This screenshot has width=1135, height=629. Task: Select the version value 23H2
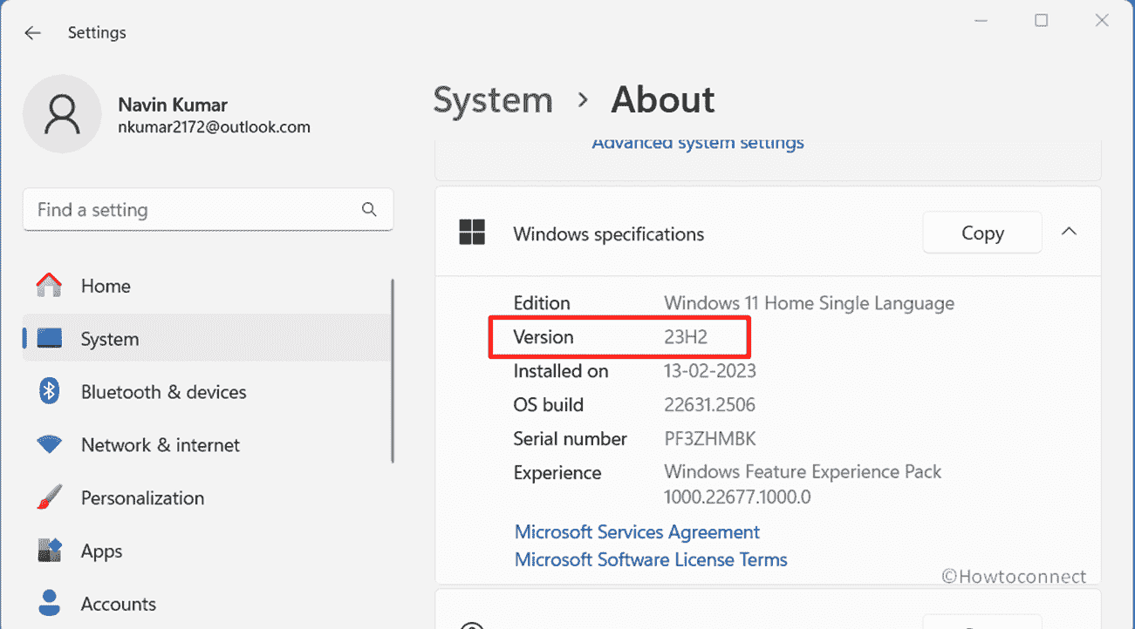tap(686, 337)
